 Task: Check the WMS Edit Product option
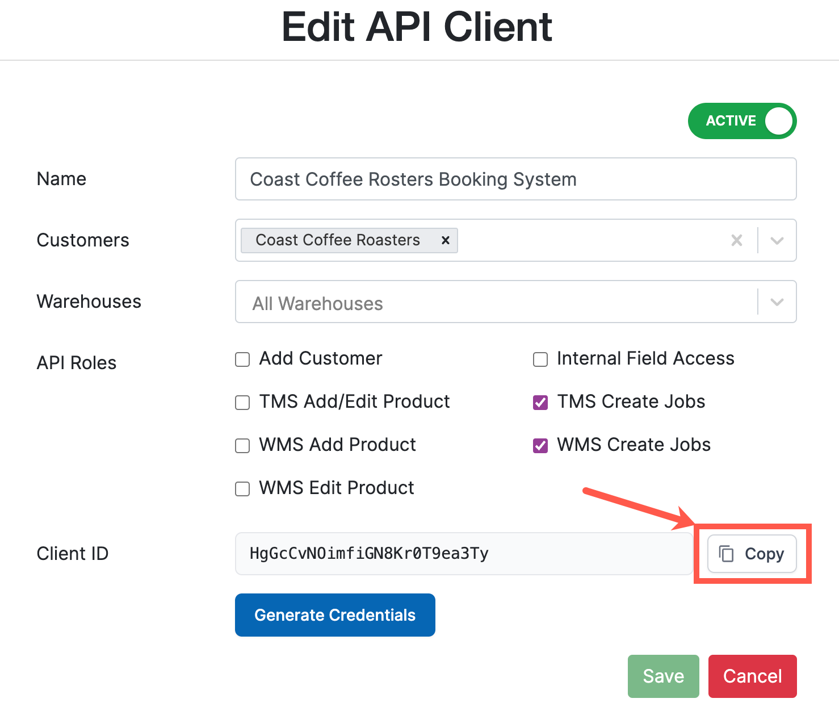coord(242,488)
